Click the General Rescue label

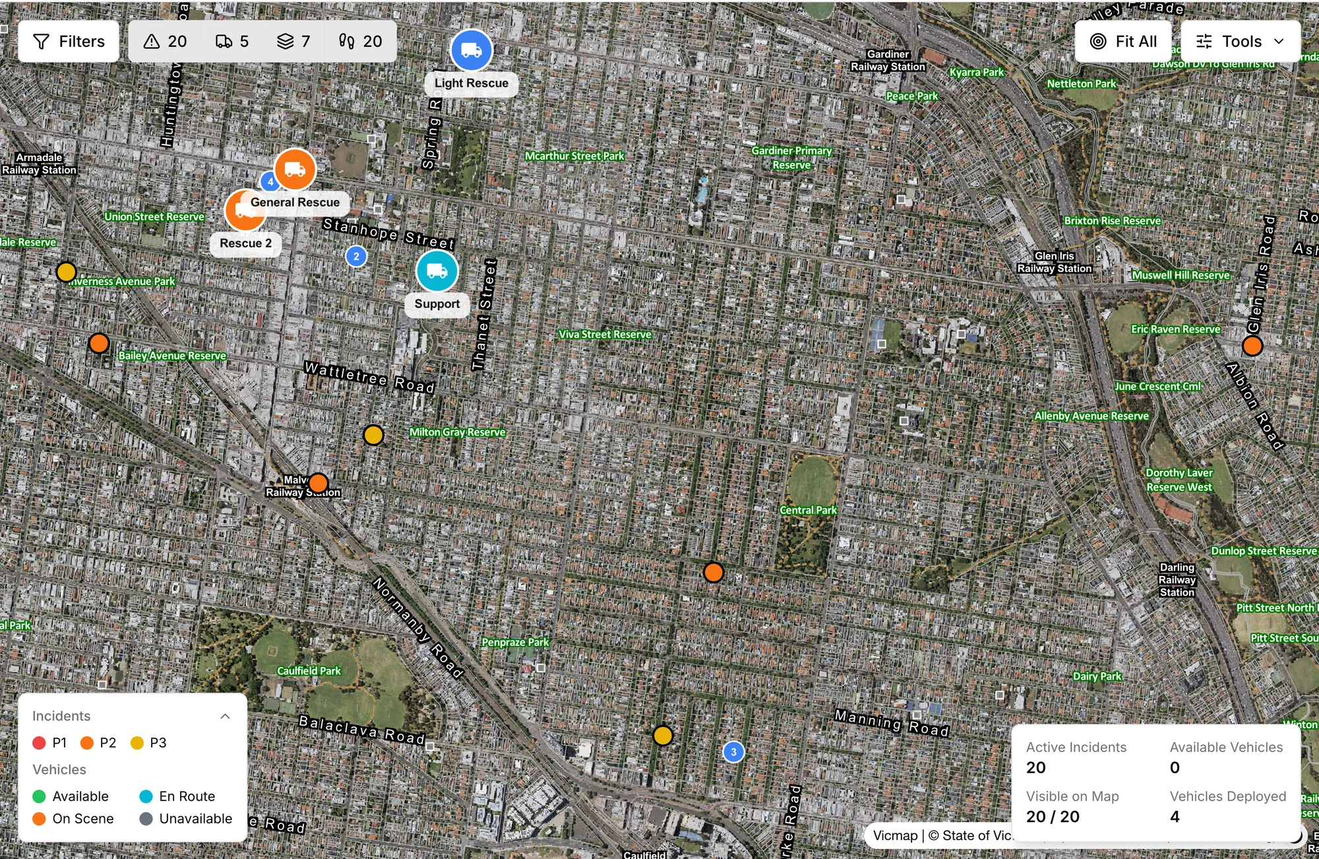(295, 203)
